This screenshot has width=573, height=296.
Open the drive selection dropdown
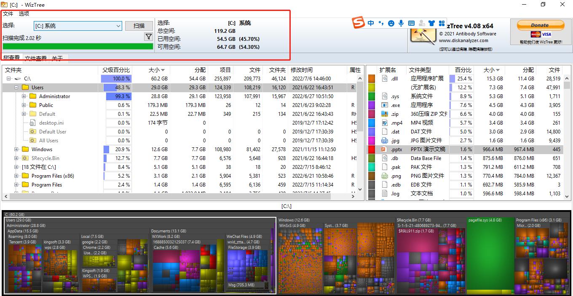click(118, 26)
